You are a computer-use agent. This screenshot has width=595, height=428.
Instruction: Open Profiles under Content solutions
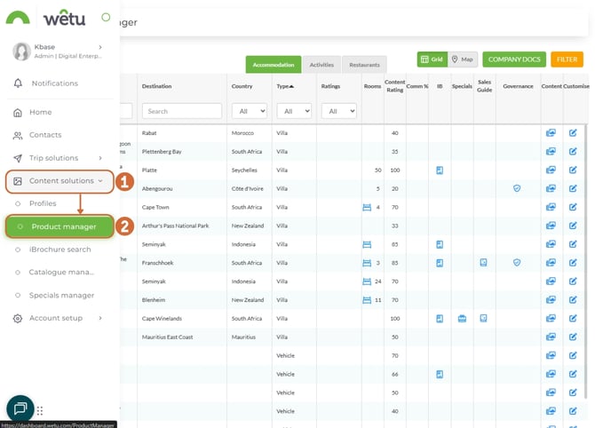[x=43, y=203]
